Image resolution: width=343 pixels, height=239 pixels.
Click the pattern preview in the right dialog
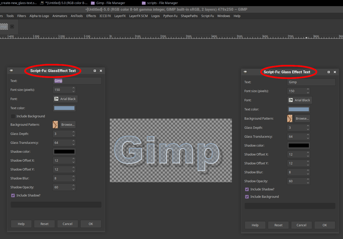(290, 119)
